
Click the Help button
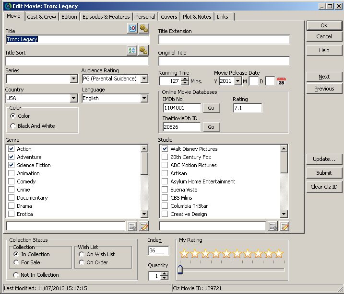[x=324, y=50]
